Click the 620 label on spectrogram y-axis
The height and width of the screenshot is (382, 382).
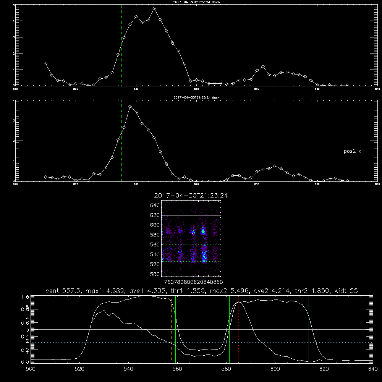(155, 215)
